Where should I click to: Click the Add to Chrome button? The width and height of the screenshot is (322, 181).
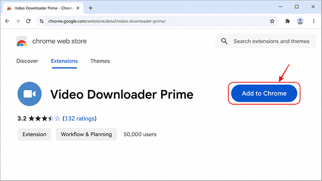pyautogui.click(x=264, y=93)
